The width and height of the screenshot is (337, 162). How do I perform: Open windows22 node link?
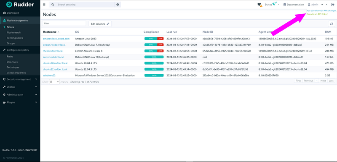(49, 76)
